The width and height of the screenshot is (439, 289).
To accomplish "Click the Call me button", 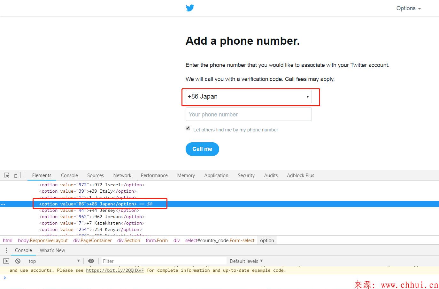I will coord(202,149).
